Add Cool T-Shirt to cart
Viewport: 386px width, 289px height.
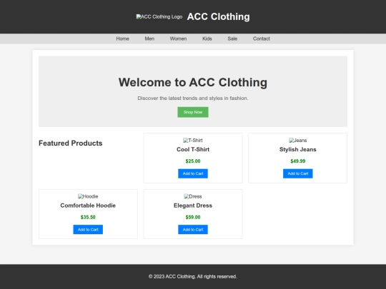tap(193, 173)
